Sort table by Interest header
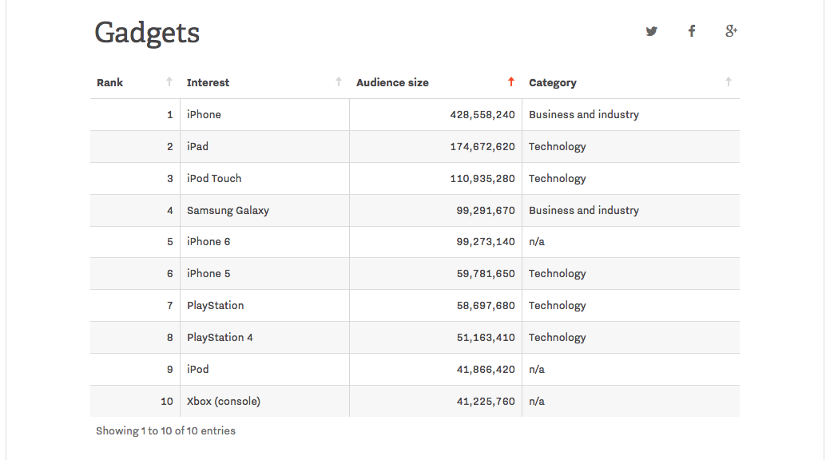 [208, 83]
